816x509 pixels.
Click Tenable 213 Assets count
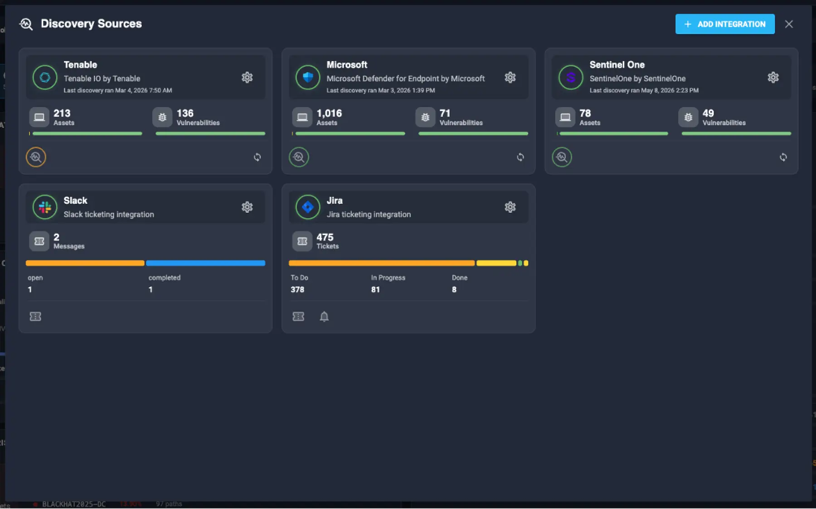62,113
